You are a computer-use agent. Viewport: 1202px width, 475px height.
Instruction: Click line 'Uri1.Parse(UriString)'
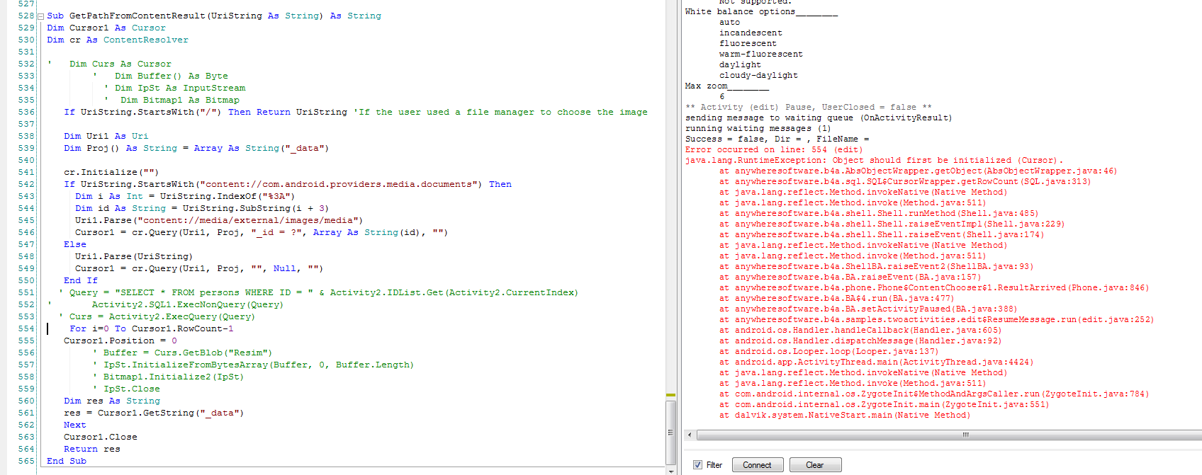click(134, 256)
